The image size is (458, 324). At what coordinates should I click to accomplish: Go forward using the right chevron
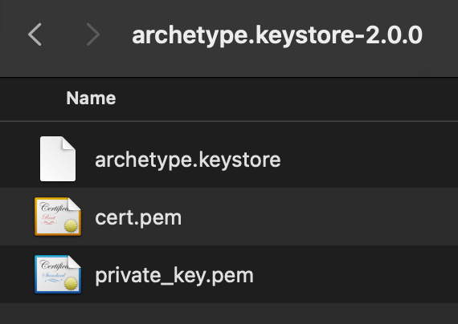(93, 34)
